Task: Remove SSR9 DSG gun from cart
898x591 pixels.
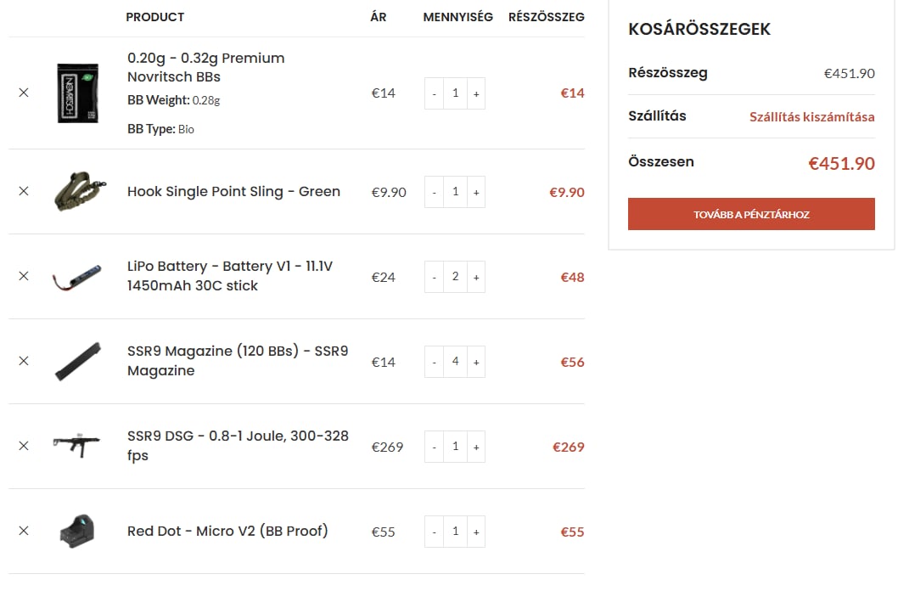Action: [x=24, y=446]
